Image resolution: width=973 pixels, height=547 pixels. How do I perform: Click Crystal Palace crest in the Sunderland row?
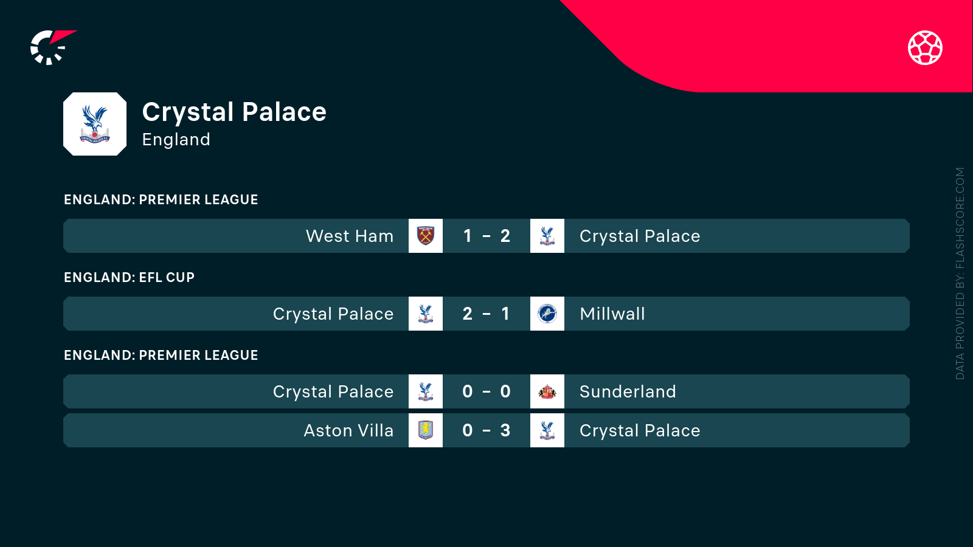click(426, 391)
